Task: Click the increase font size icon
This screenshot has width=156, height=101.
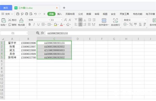Action: point(66,20)
